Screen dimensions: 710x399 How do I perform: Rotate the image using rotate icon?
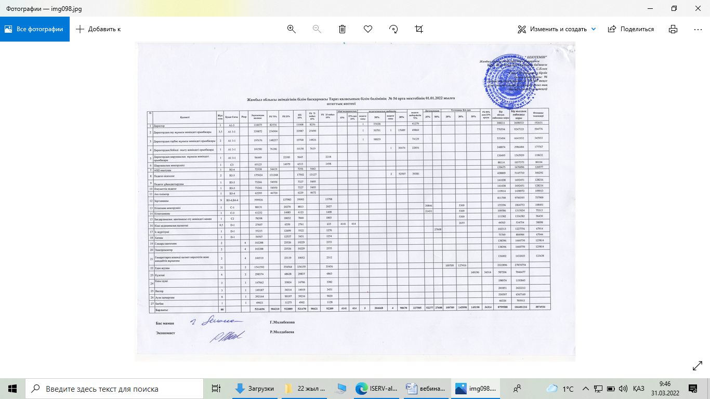[x=393, y=29]
